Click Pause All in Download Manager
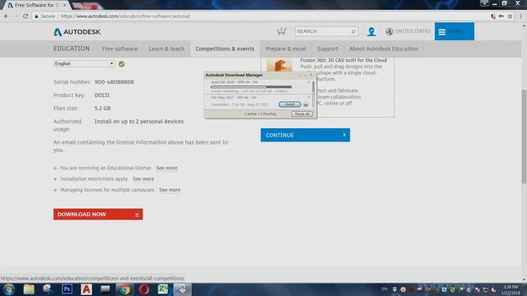527x296 pixels. 302,114
